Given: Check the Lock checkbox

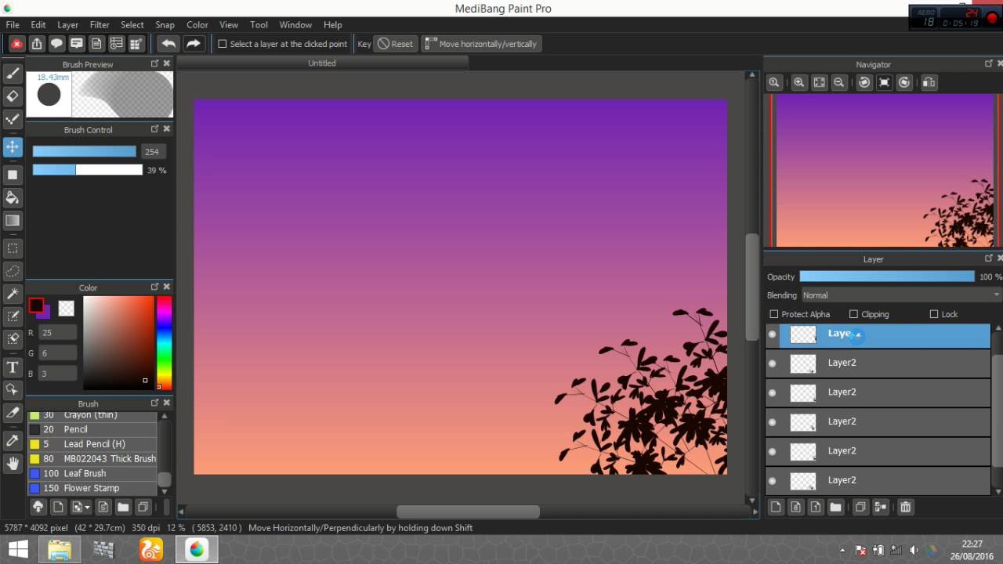Looking at the screenshot, I should point(933,314).
